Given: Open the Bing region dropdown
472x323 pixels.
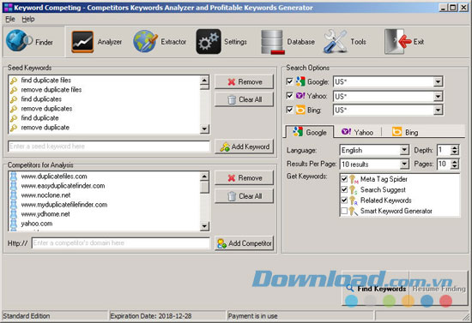Looking at the screenshot, I should pos(438,111).
